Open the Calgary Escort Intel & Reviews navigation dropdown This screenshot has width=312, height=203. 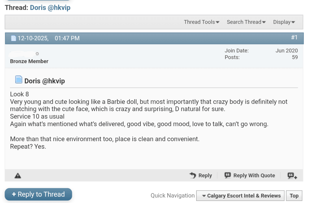[240, 196]
